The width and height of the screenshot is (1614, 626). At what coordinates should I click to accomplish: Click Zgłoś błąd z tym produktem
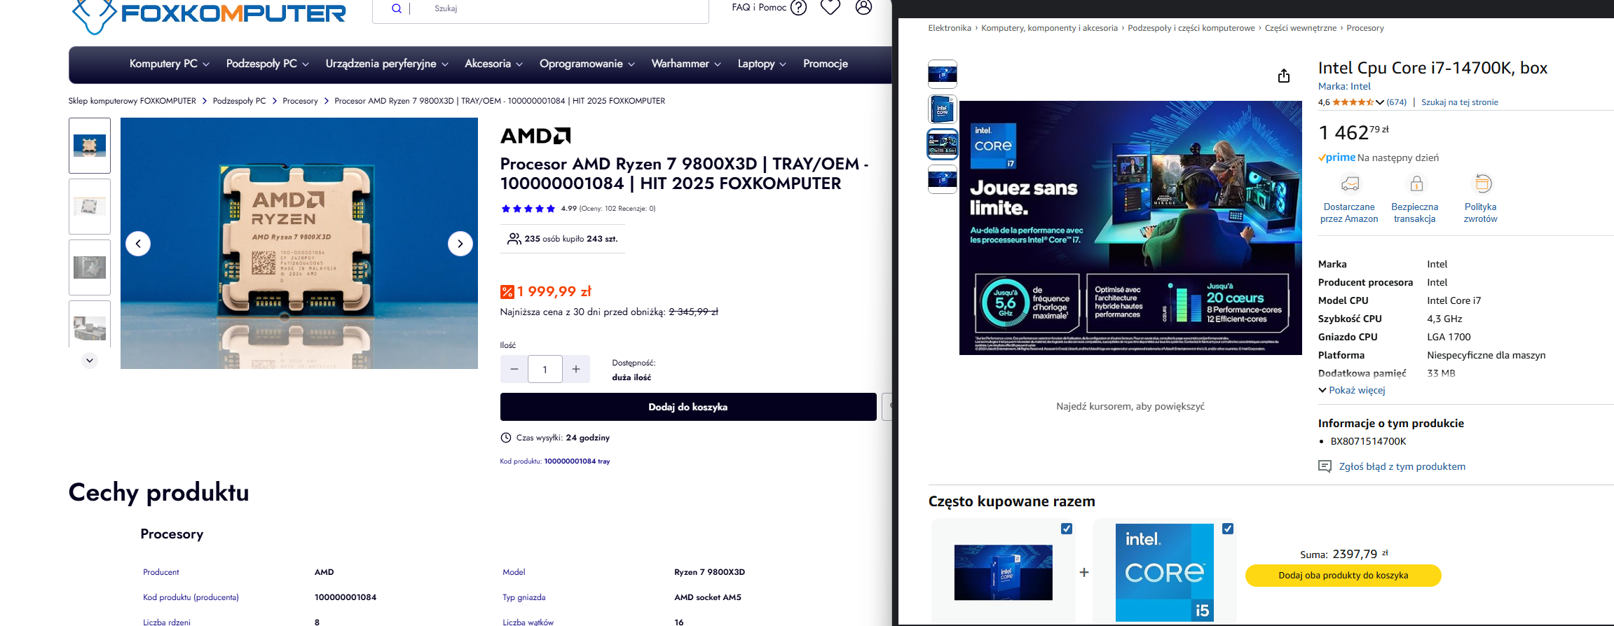[x=1402, y=466]
